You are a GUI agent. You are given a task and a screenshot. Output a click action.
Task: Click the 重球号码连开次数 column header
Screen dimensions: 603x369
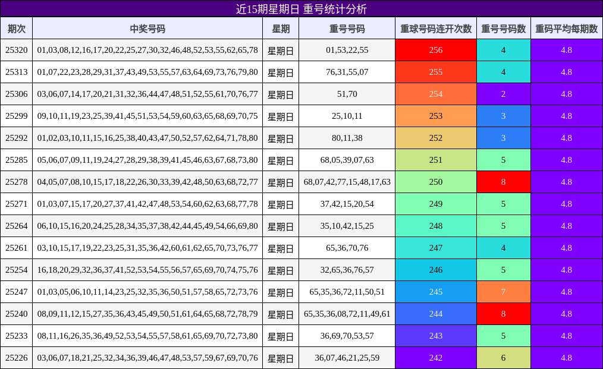pos(436,27)
